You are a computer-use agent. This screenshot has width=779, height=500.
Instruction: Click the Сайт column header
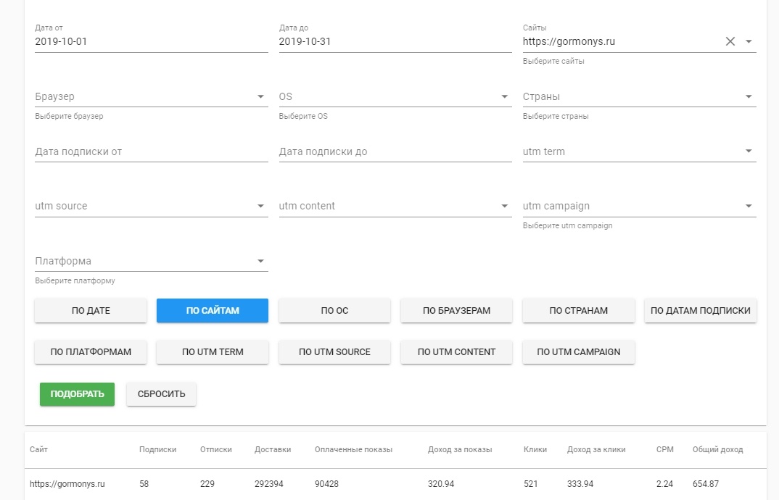(38, 449)
